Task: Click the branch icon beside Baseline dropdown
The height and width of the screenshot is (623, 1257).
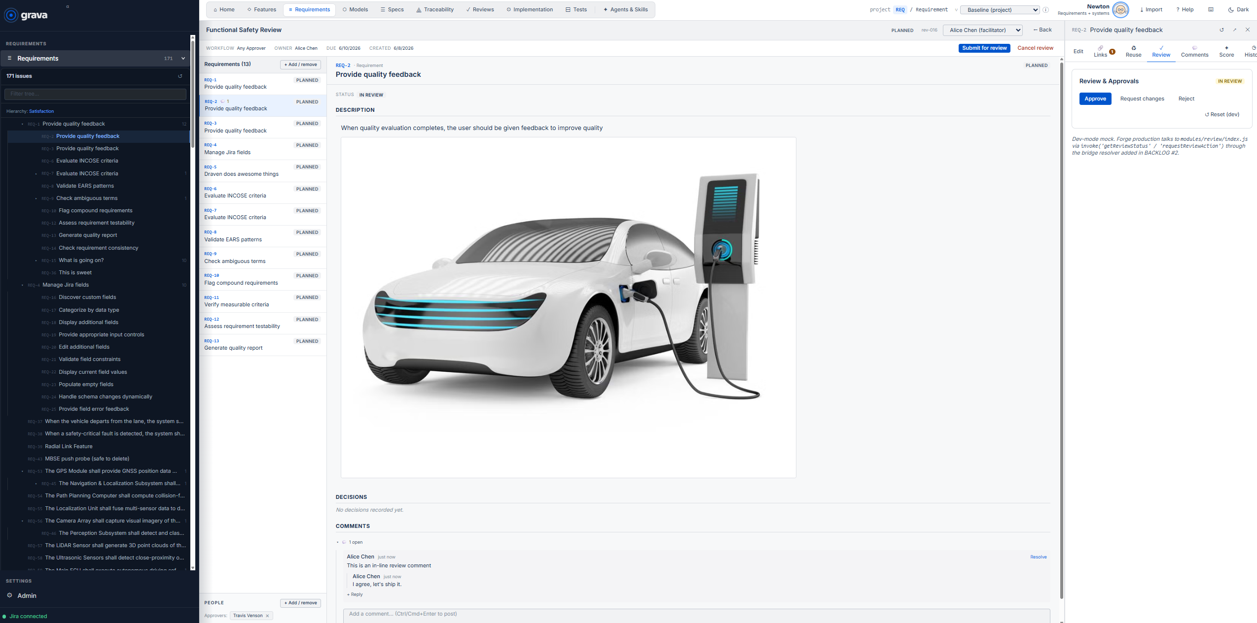Action: point(957,10)
